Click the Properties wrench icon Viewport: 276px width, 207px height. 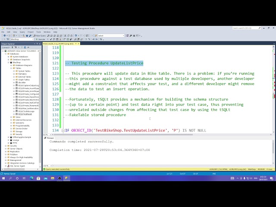(x=131, y=35)
